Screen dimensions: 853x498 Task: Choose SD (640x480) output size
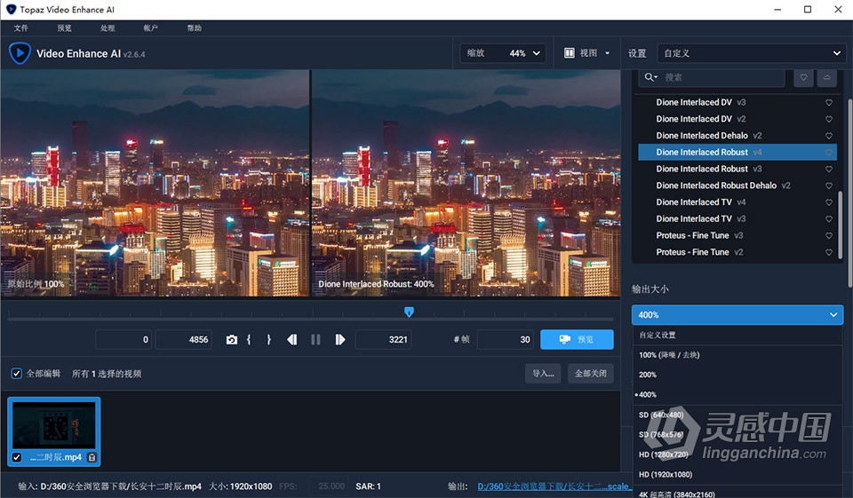click(737, 415)
